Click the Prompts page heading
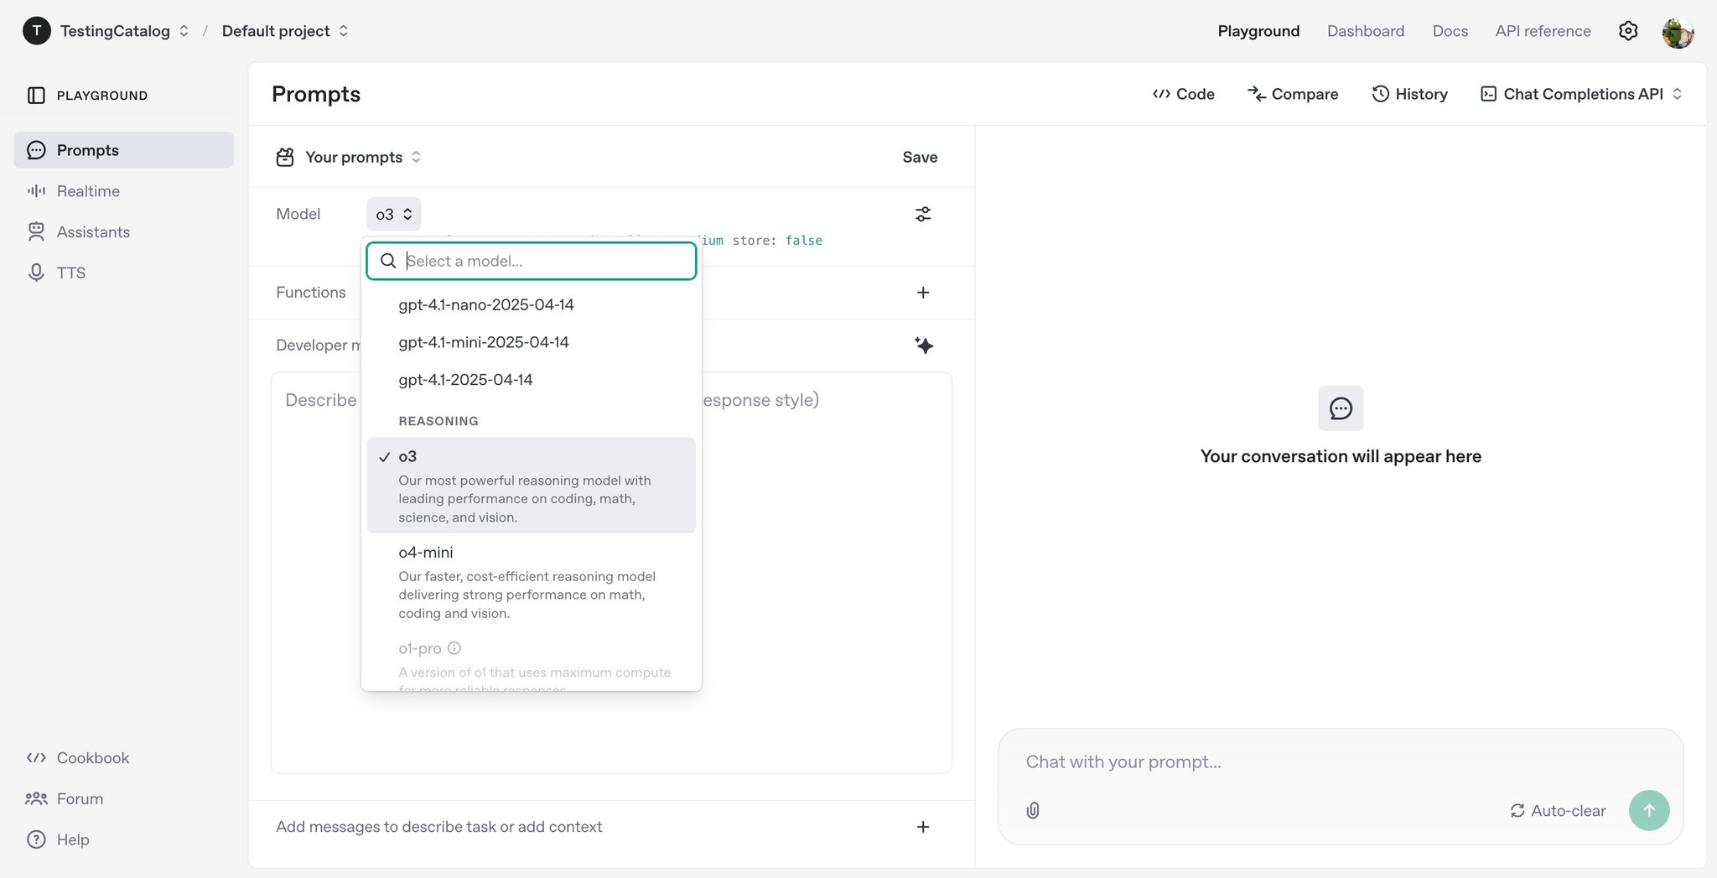Screen dimensions: 1717x878 tap(316, 94)
